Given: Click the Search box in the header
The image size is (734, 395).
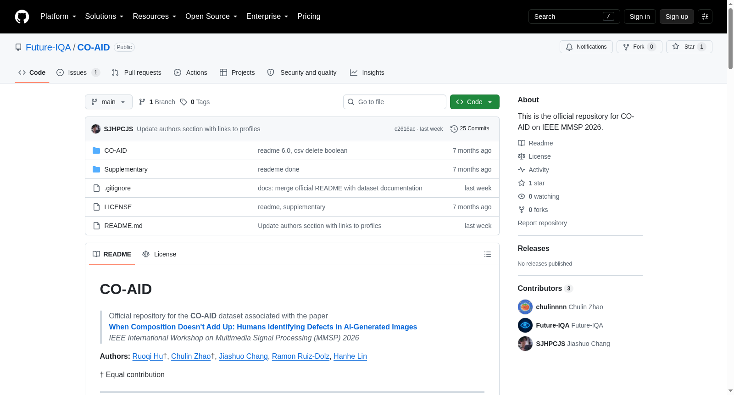Looking at the screenshot, I should [574, 17].
